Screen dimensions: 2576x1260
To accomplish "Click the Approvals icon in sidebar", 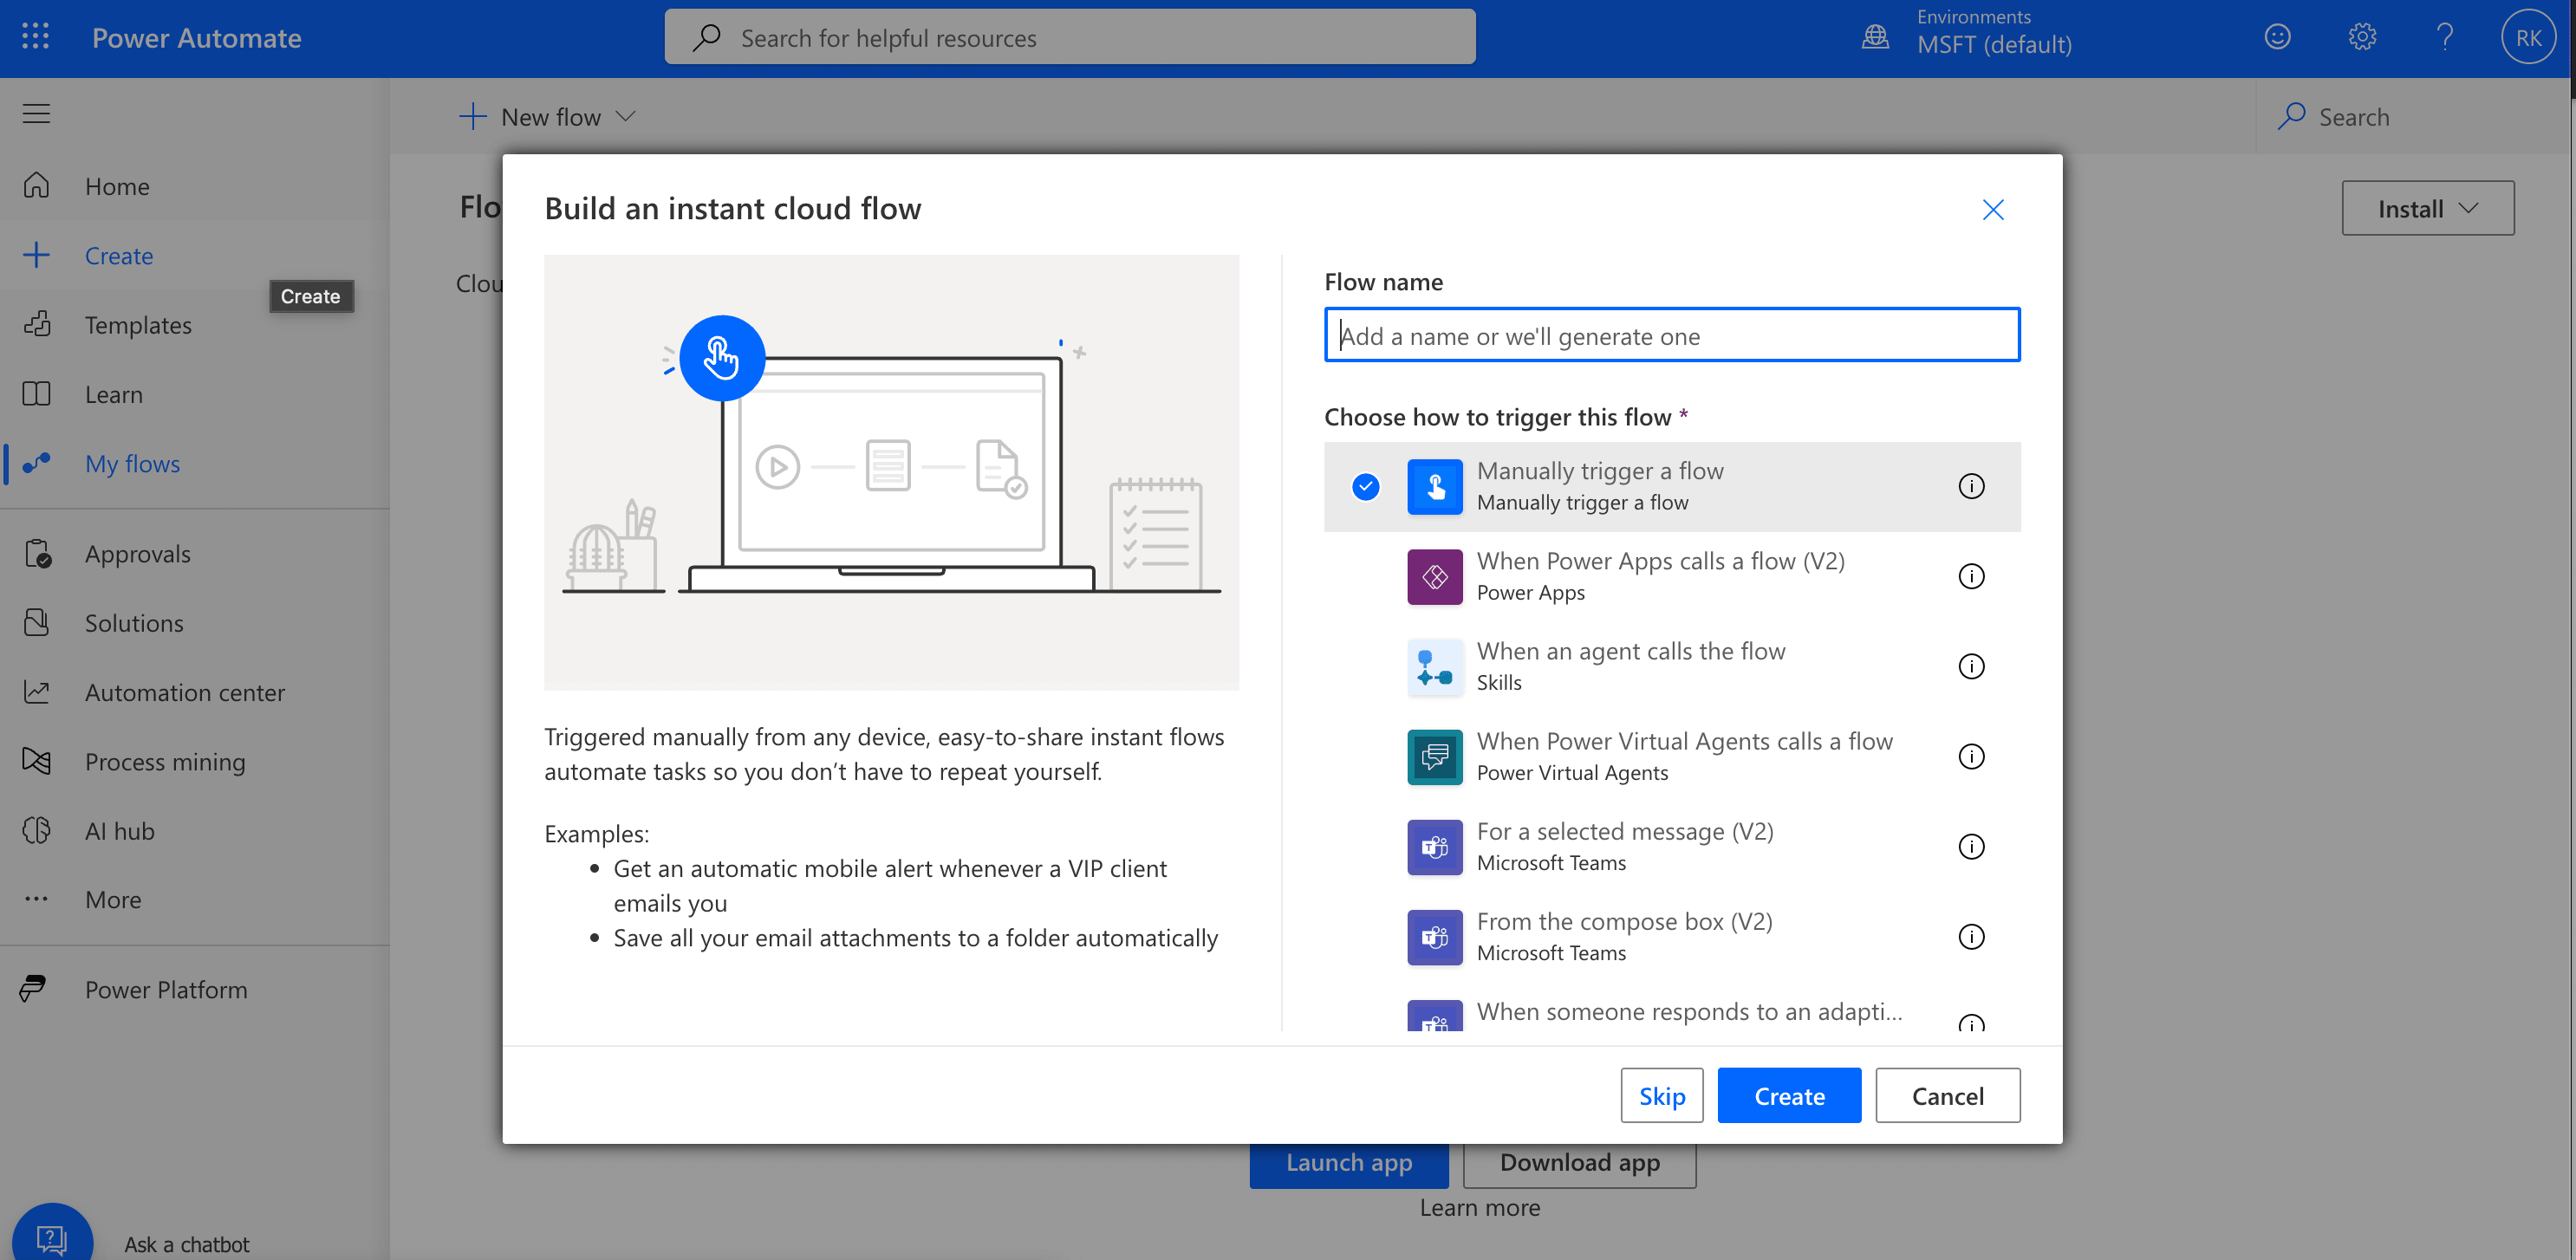I will [x=36, y=554].
